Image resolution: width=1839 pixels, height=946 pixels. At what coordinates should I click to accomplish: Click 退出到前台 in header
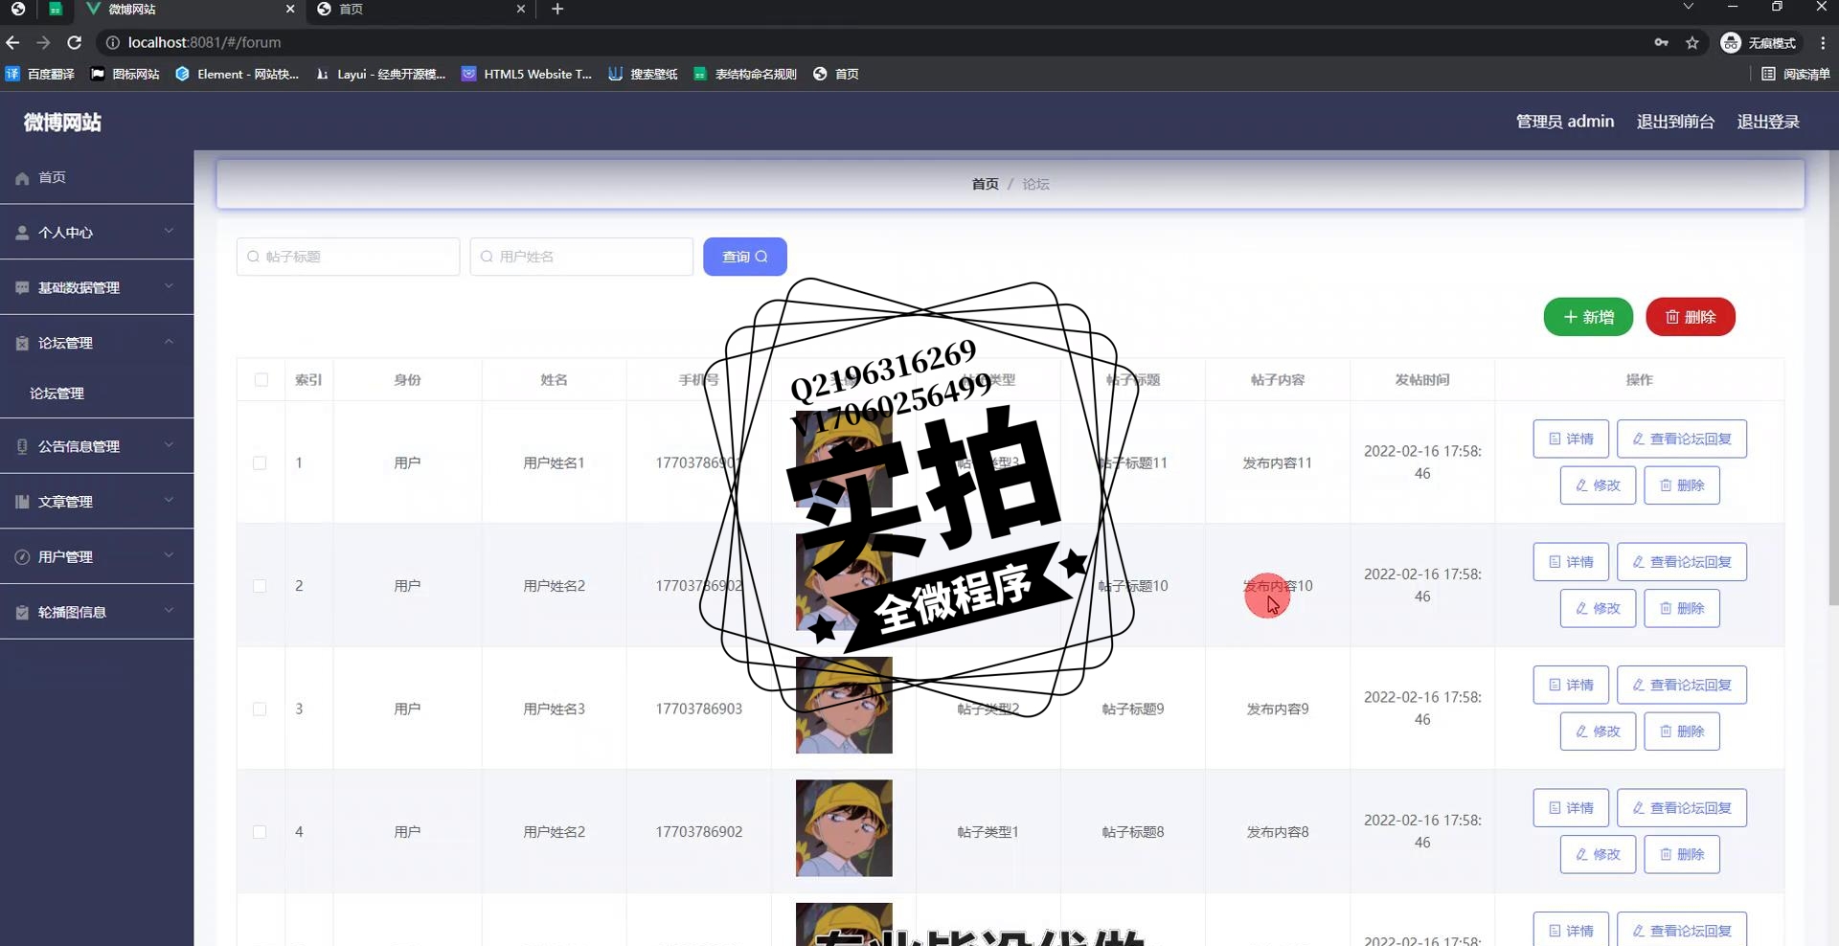pyautogui.click(x=1675, y=122)
